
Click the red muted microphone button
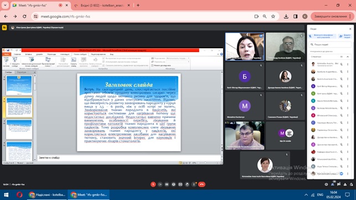coord(153,184)
